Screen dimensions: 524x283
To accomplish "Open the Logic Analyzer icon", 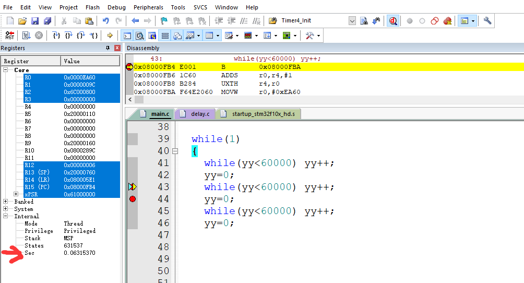I will coord(248,36).
